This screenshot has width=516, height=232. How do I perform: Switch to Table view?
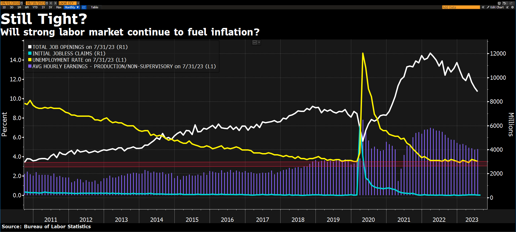pyautogui.click(x=95, y=7)
